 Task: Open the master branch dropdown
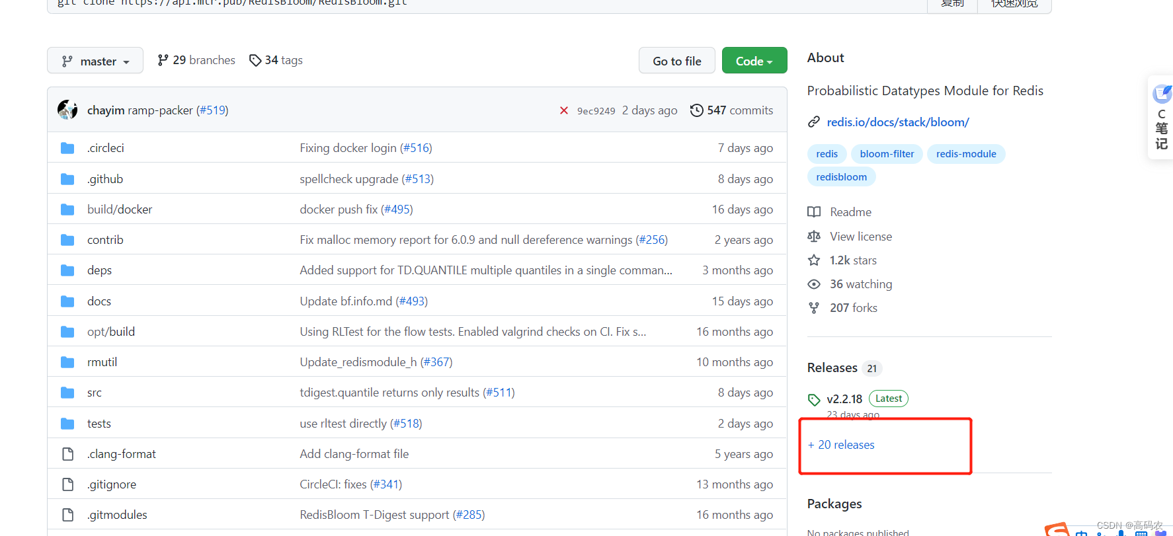tap(95, 61)
